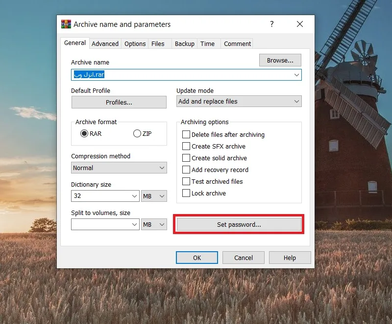Select the ZIP archive format

(137, 134)
